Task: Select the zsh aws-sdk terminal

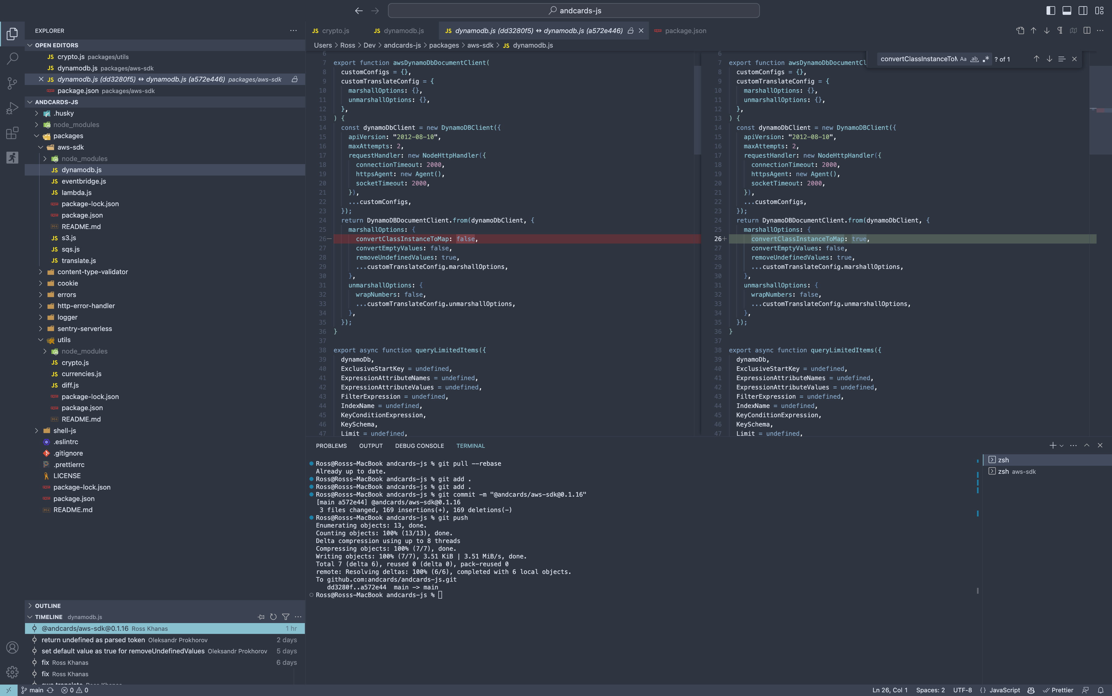Action: 1016,471
